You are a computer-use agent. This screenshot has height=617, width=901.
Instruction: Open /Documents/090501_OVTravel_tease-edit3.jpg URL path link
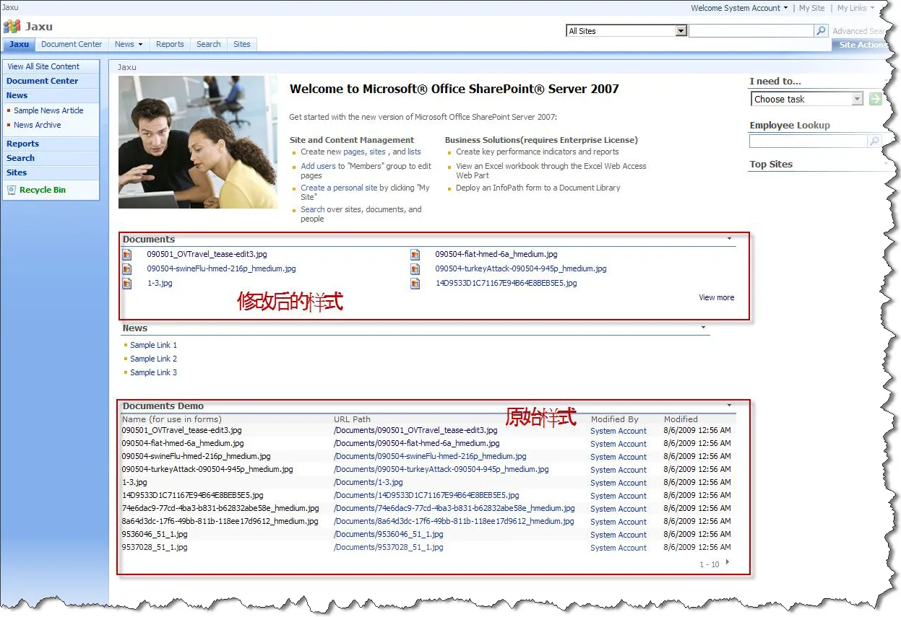[415, 430]
